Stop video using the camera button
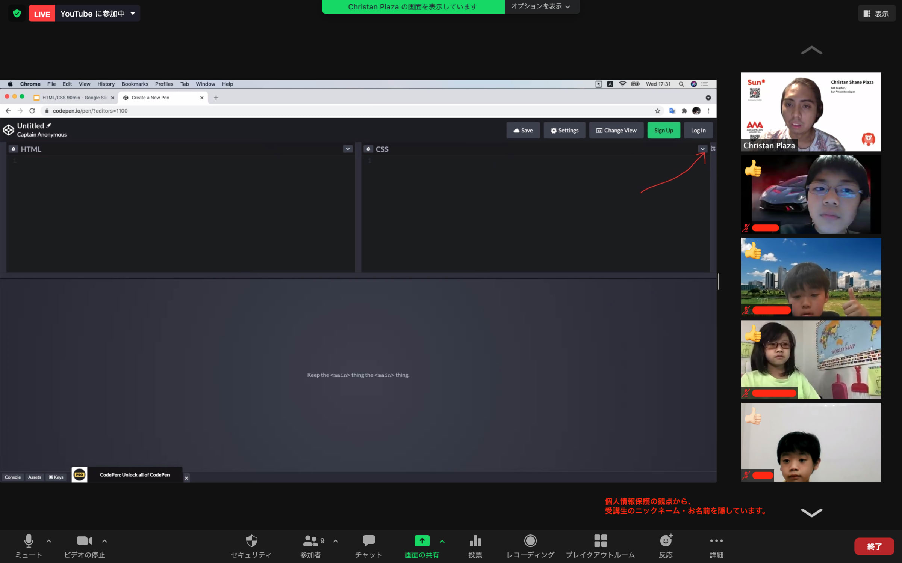This screenshot has width=902, height=563. [84, 541]
